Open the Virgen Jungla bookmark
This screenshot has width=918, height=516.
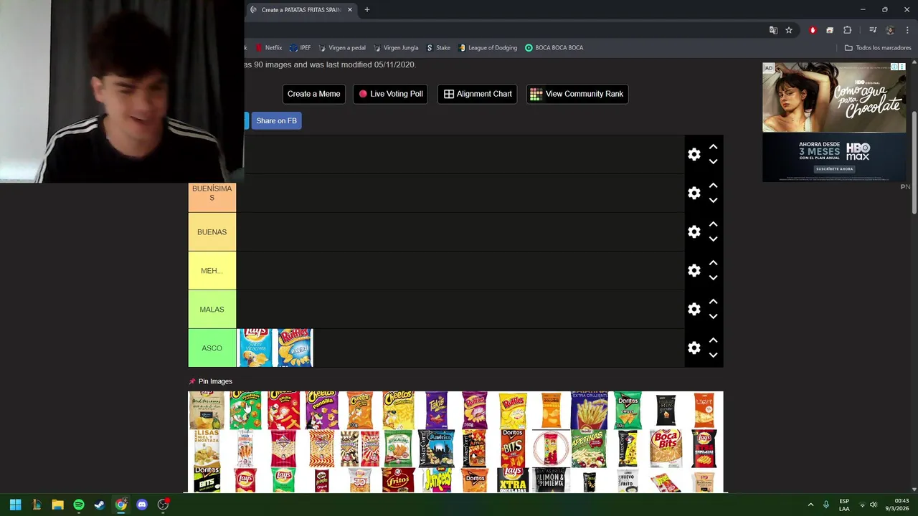pyautogui.click(x=396, y=48)
